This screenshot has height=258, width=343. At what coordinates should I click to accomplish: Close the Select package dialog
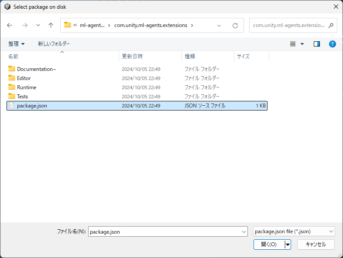click(336, 7)
